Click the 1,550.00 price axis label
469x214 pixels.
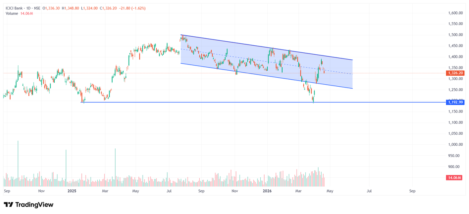(x=455, y=24)
